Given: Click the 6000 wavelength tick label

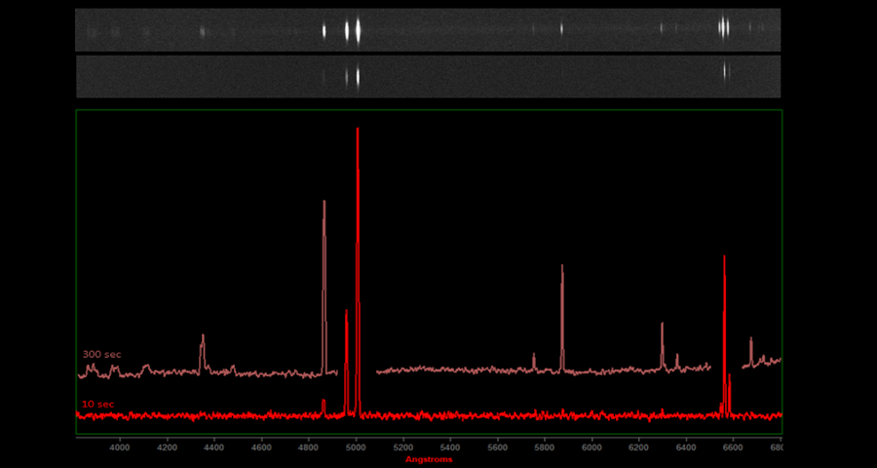Looking at the screenshot, I should pyautogui.click(x=591, y=448).
